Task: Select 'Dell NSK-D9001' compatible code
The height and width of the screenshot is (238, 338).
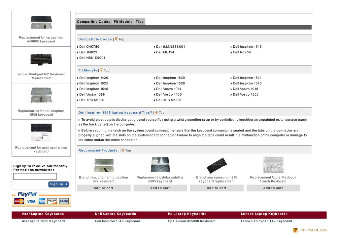Action: coord(92,58)
